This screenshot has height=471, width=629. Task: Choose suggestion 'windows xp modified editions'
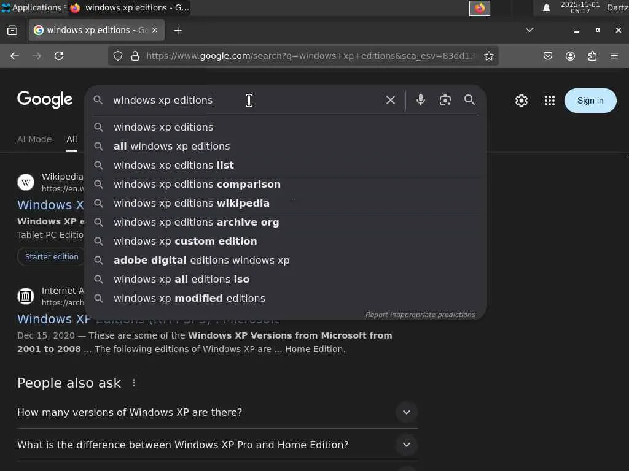click(286, 299)
